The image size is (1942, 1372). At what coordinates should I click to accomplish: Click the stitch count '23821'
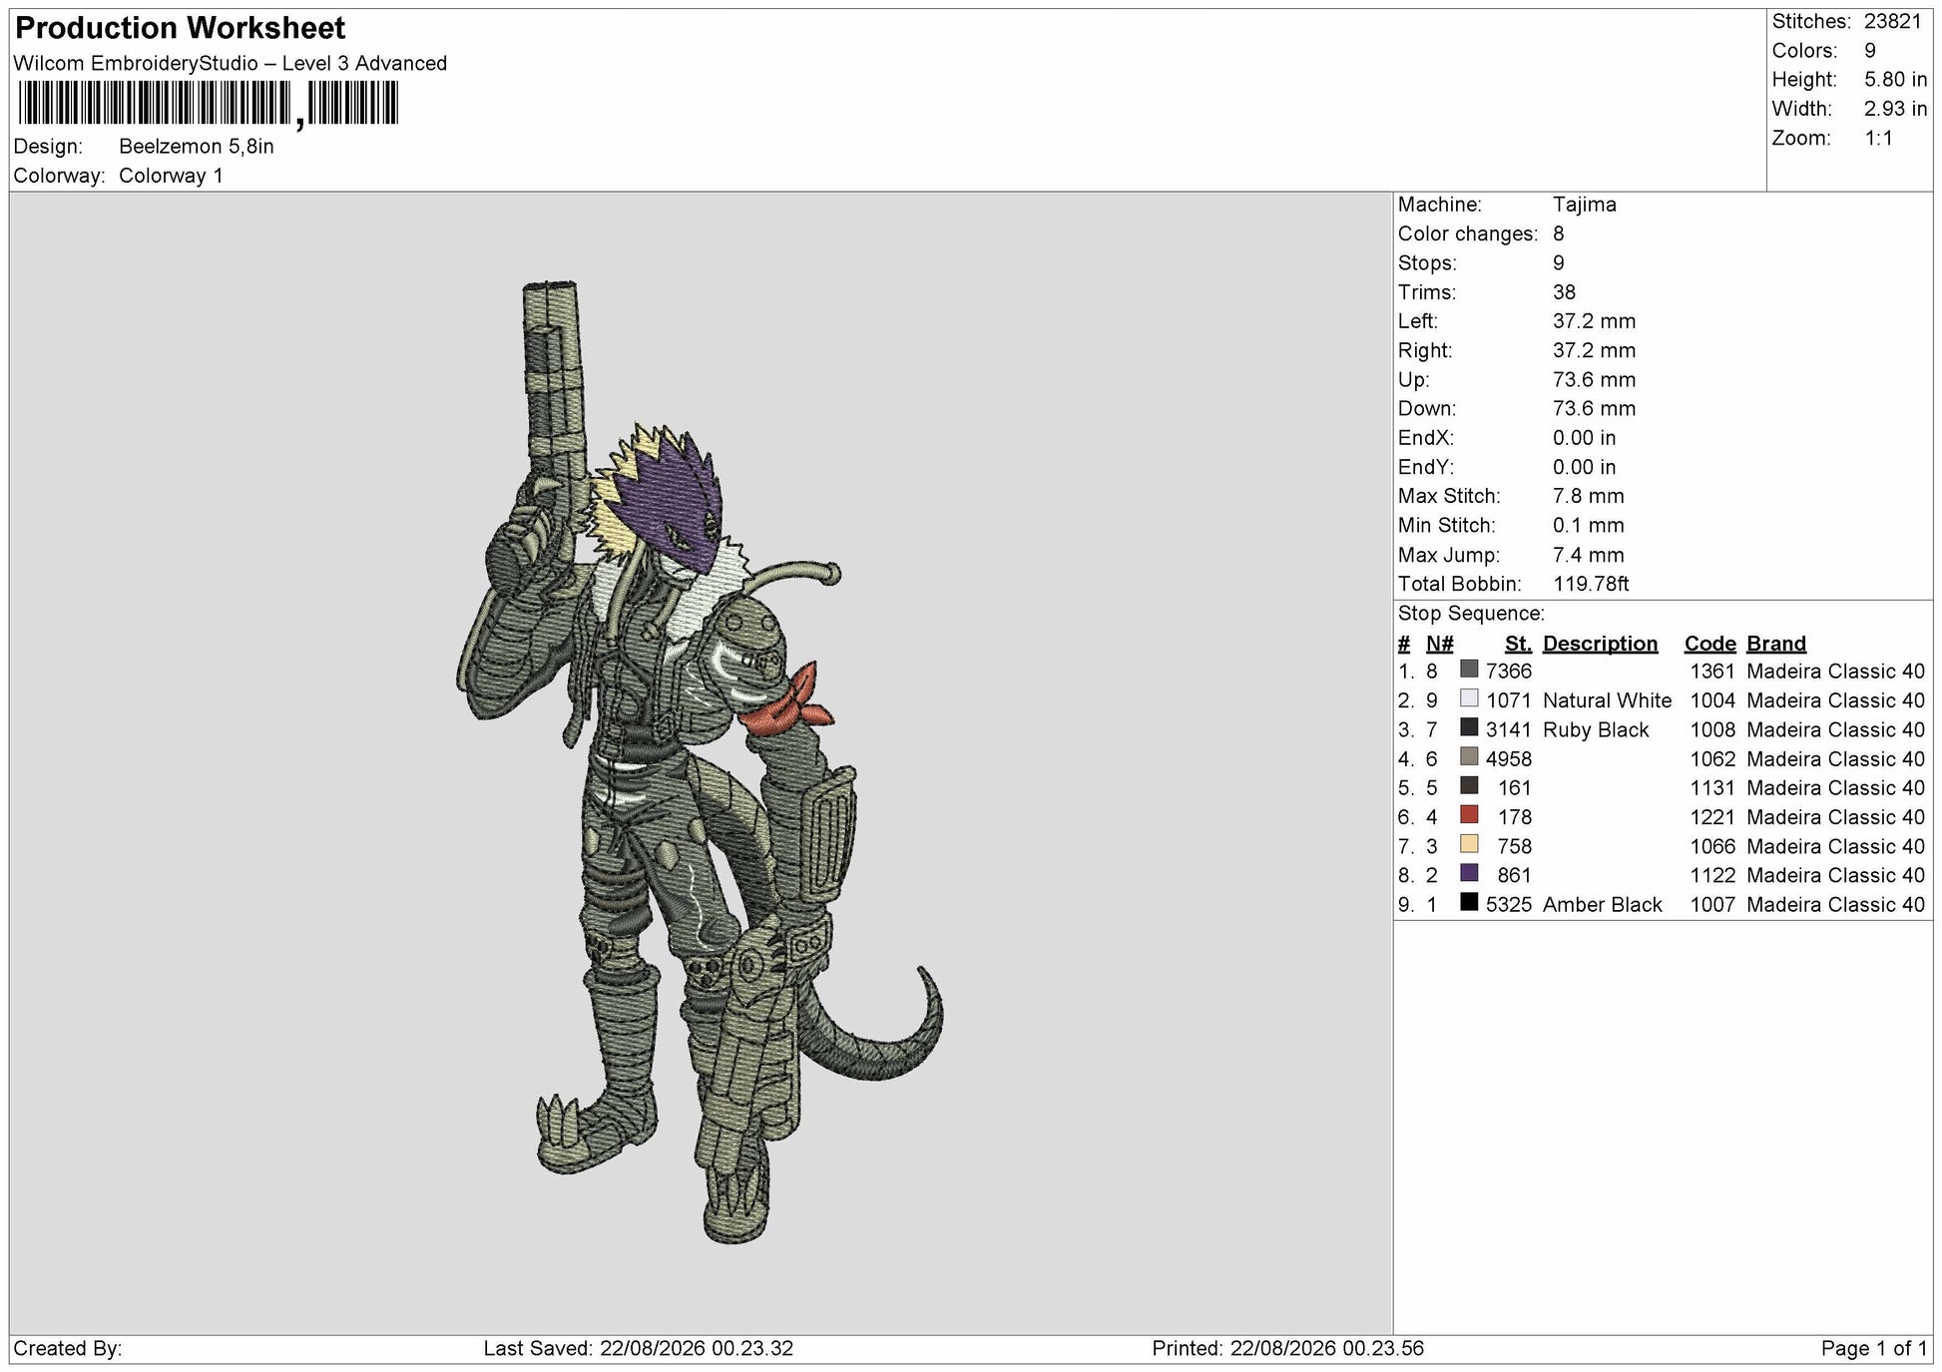[1893, 21]
